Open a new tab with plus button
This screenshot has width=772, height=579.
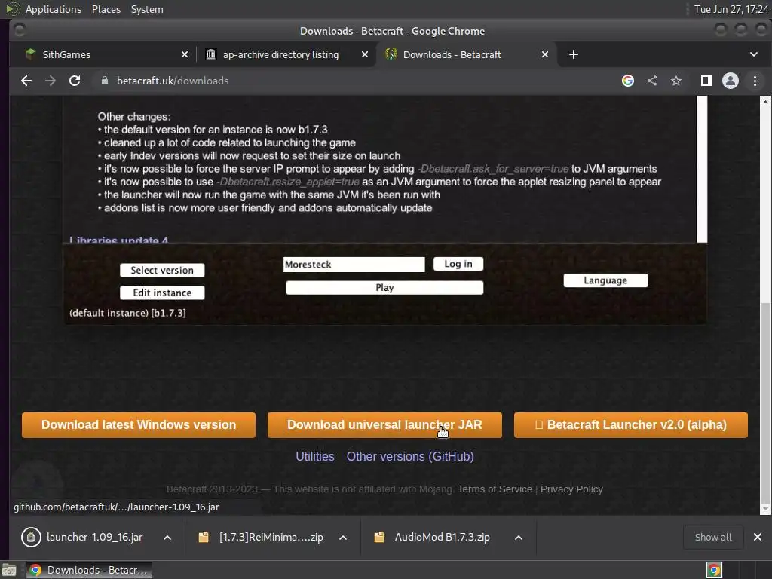coord(574,54)
